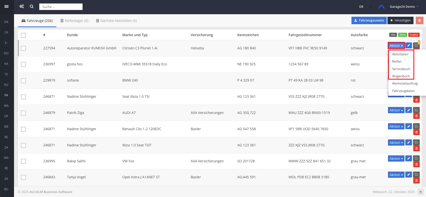426x197 pixels.
Task: Select Servicebuch from the Aktion menu
Action: coord(401,69)
